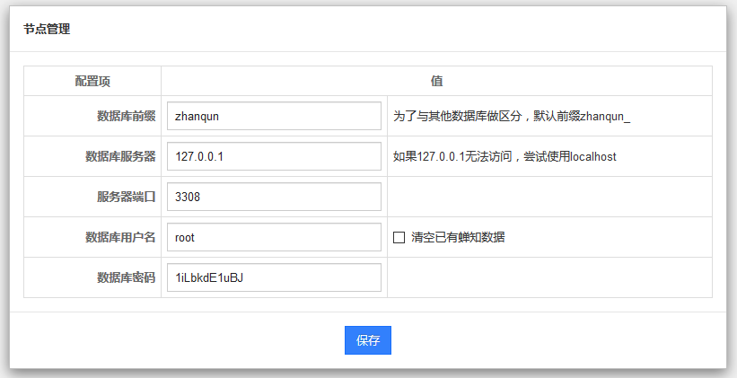This screenshot has height=378, width=737.
Task: Click the default prefix zhanqun_ hint text
Action: pos(512,116)
